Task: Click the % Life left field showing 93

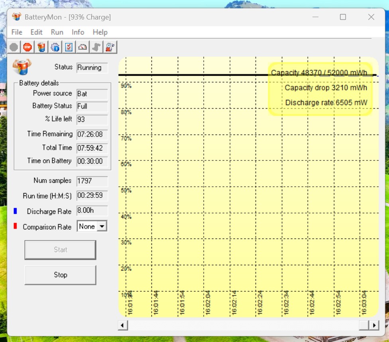Action: point(92,119)
